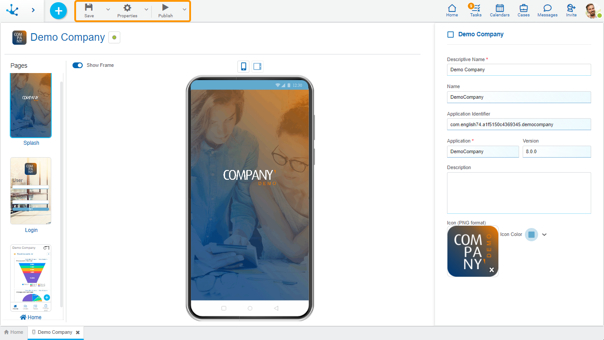This screenshot has width=604, height=340.
Task: Remove the icon image with the X
Action: coord(492,270)
